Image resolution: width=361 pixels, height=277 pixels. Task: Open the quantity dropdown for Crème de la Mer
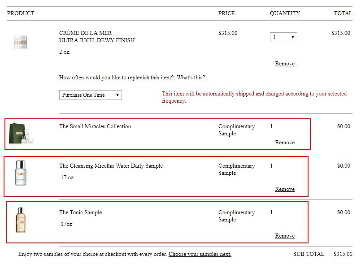(283, 37)
